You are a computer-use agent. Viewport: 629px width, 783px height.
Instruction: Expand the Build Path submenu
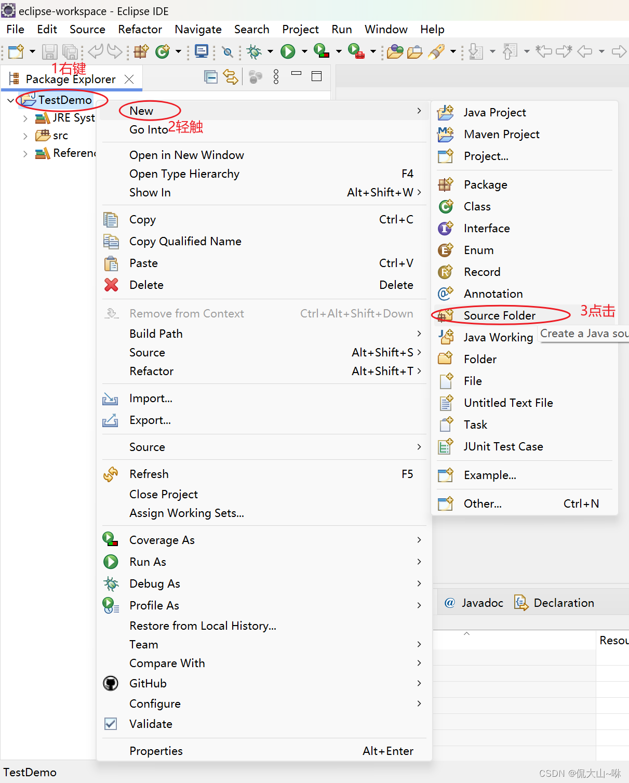pos(264,334)
